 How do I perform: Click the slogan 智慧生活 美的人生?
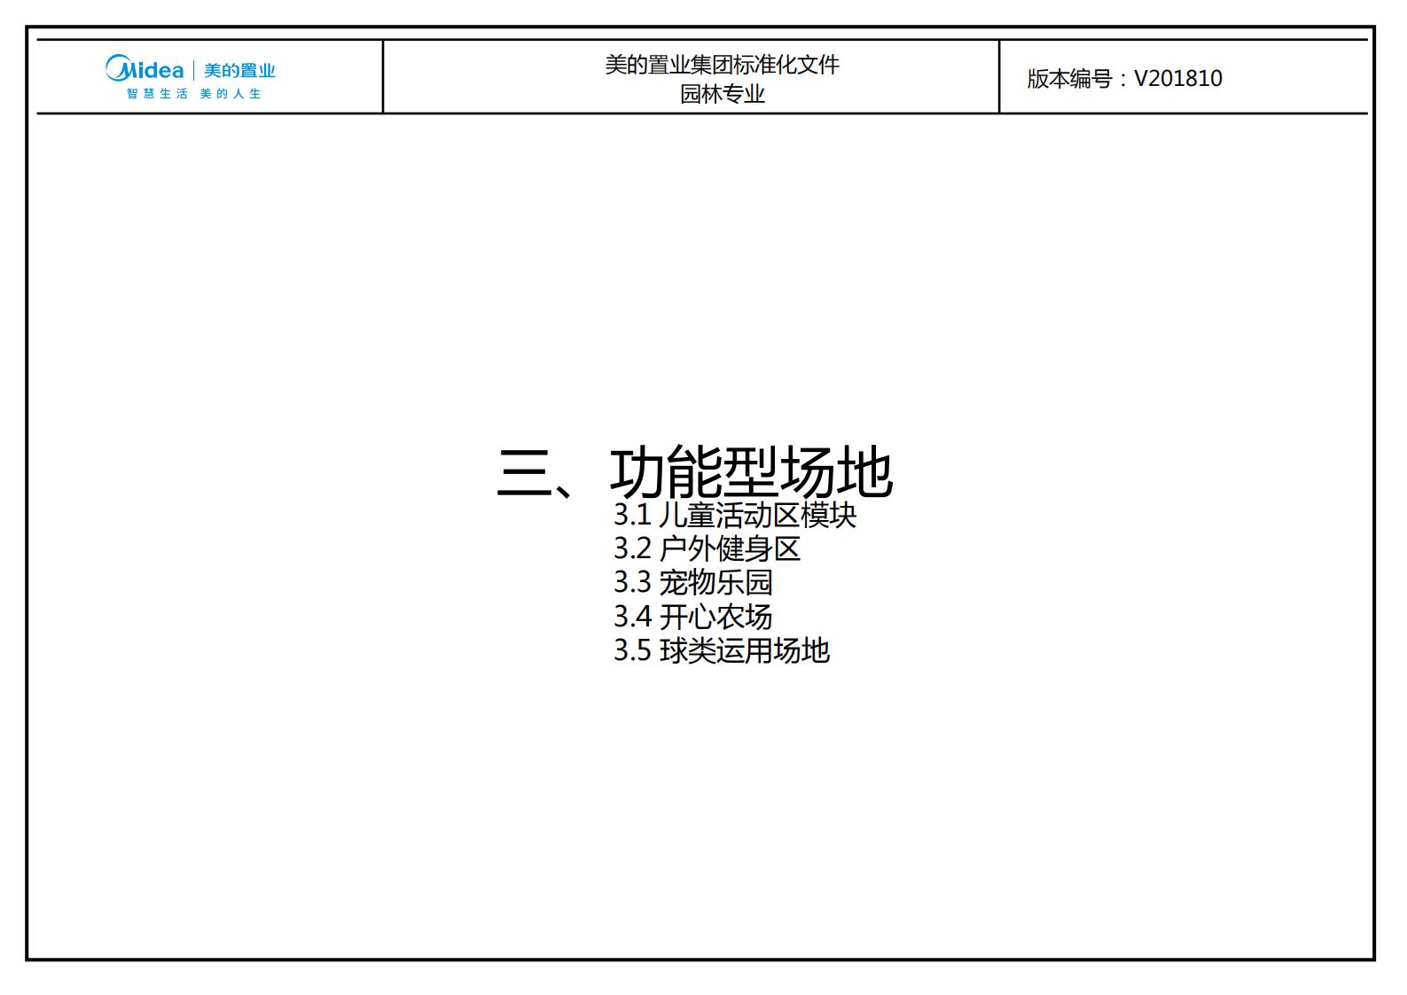pyautogui.click(x=194, y=94)
